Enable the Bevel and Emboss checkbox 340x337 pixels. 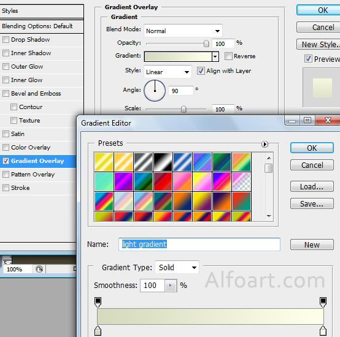click(x=6, y=94)
